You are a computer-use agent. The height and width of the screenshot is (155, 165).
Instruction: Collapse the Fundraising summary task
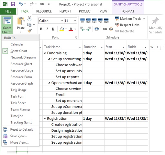[45, 53]
